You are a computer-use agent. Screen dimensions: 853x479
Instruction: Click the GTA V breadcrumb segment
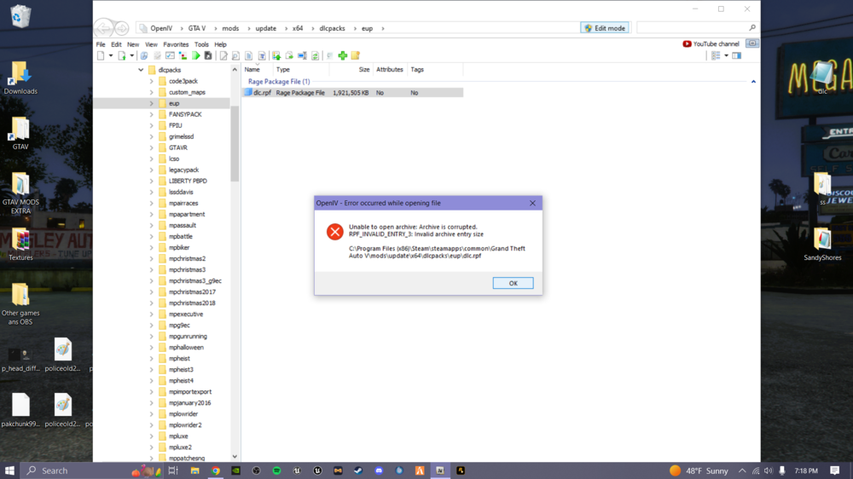197,28
